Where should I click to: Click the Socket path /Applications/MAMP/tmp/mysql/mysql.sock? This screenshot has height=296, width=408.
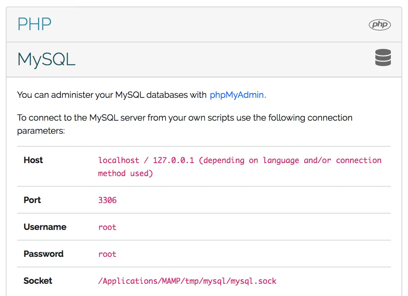click(x=187, y=281)
